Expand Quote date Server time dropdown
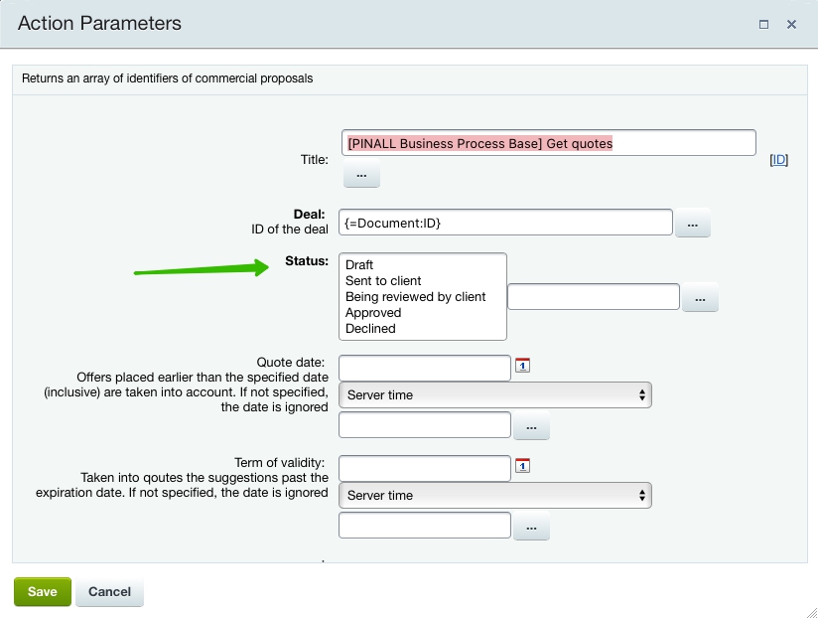Screen dimensions: 818x618 coord(494,395)
